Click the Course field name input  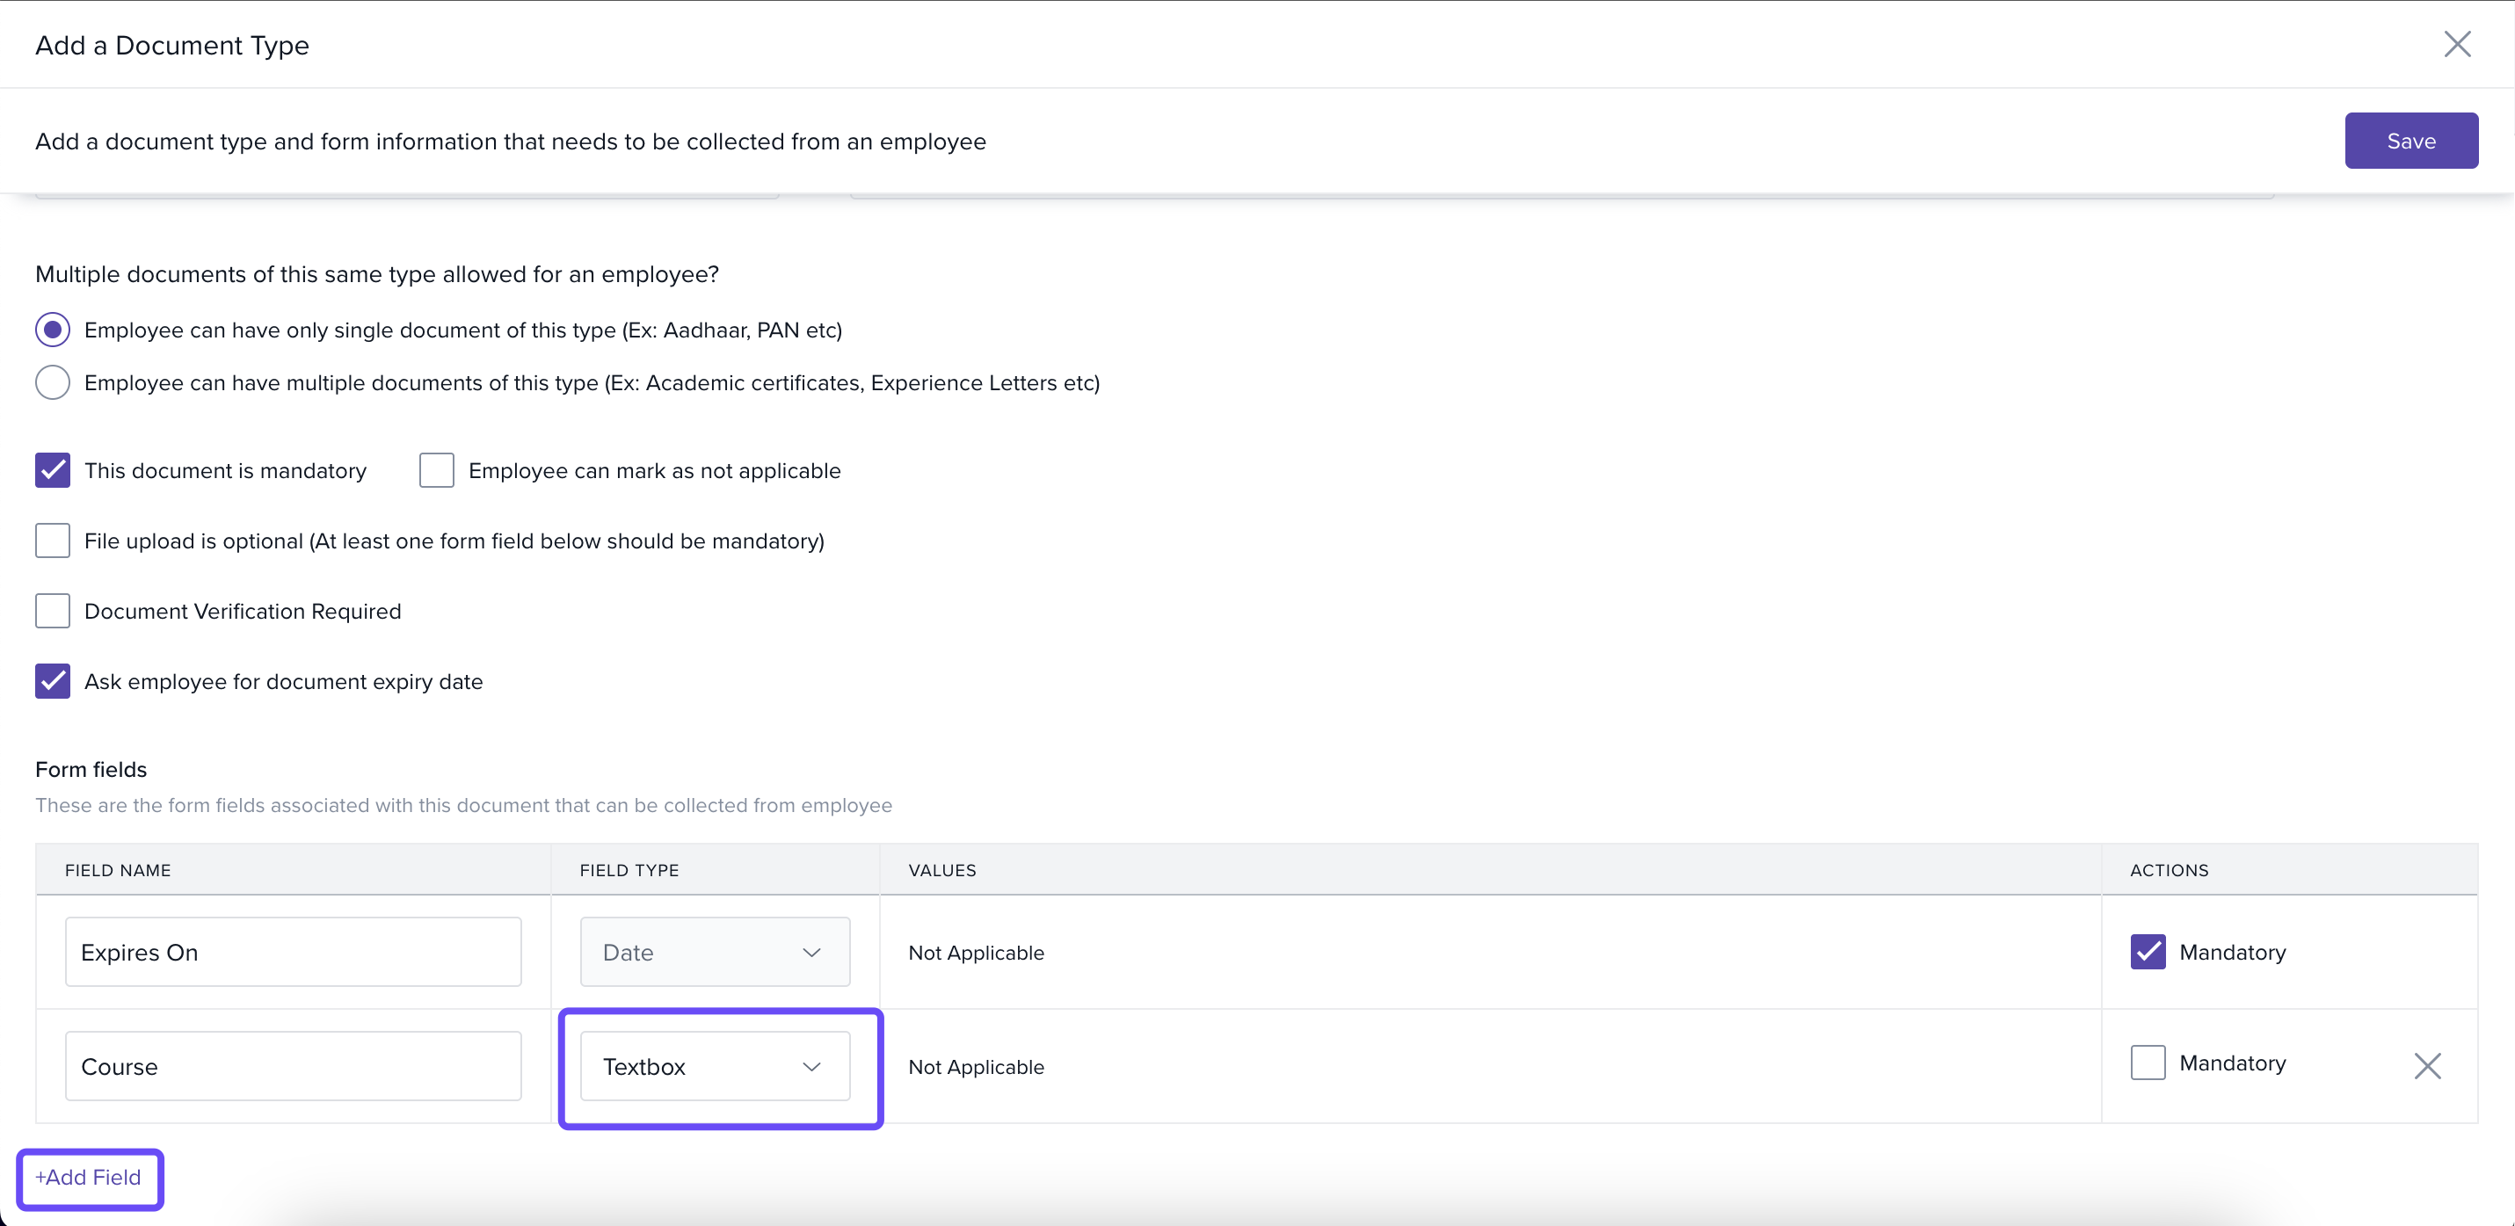click(x=293, y=1066)
